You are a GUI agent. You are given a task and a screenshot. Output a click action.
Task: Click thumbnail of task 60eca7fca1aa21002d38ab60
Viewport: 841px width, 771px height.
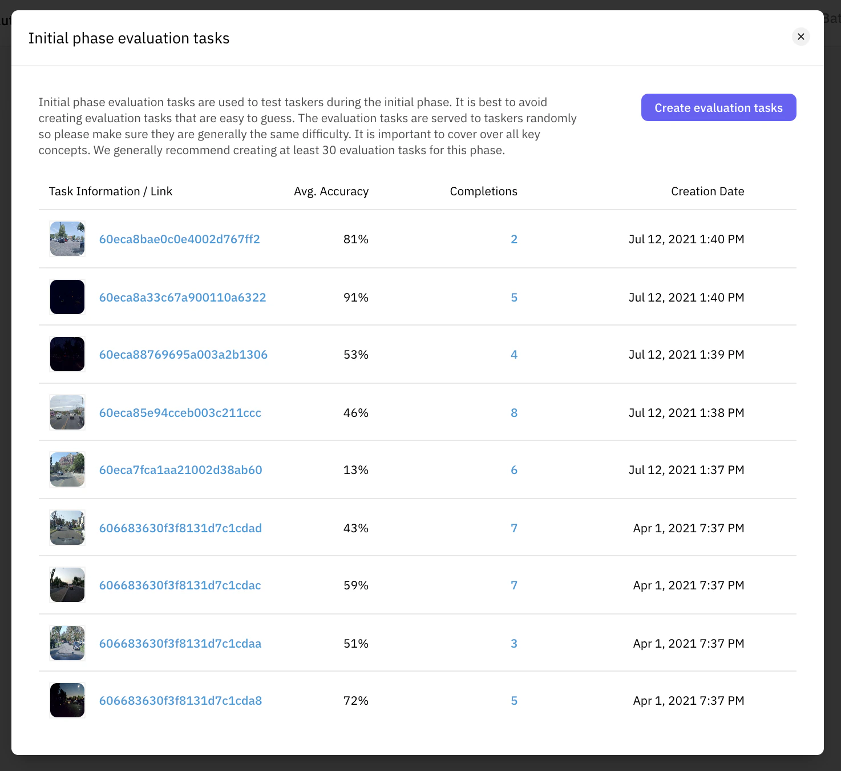pyautogui.click(x=67, y=469)
